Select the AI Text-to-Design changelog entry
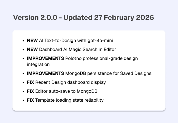 [70, 41]
